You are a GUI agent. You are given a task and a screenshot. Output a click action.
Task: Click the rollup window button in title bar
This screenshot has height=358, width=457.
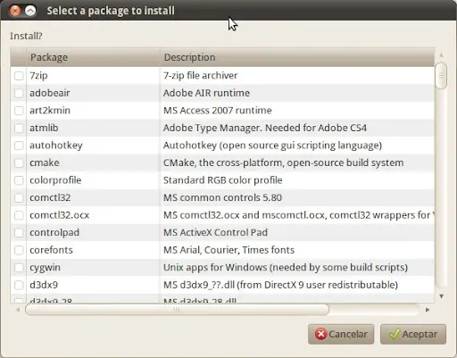[30, 11]
